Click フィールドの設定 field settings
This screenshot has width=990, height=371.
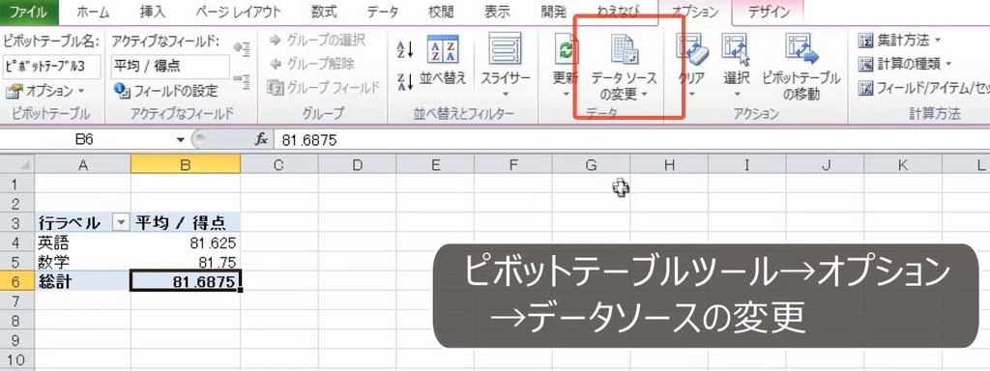click(166, 91)
